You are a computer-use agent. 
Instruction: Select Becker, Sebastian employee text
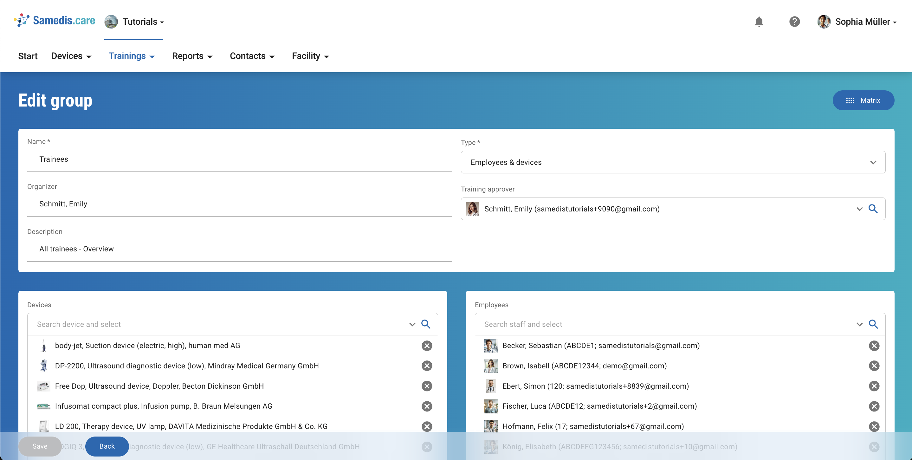pos(601,346)
